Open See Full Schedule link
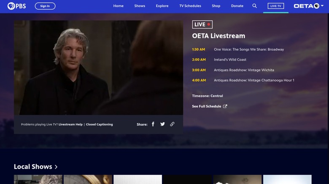The height and width of the screenshot is (184, 329). [206, 106]
